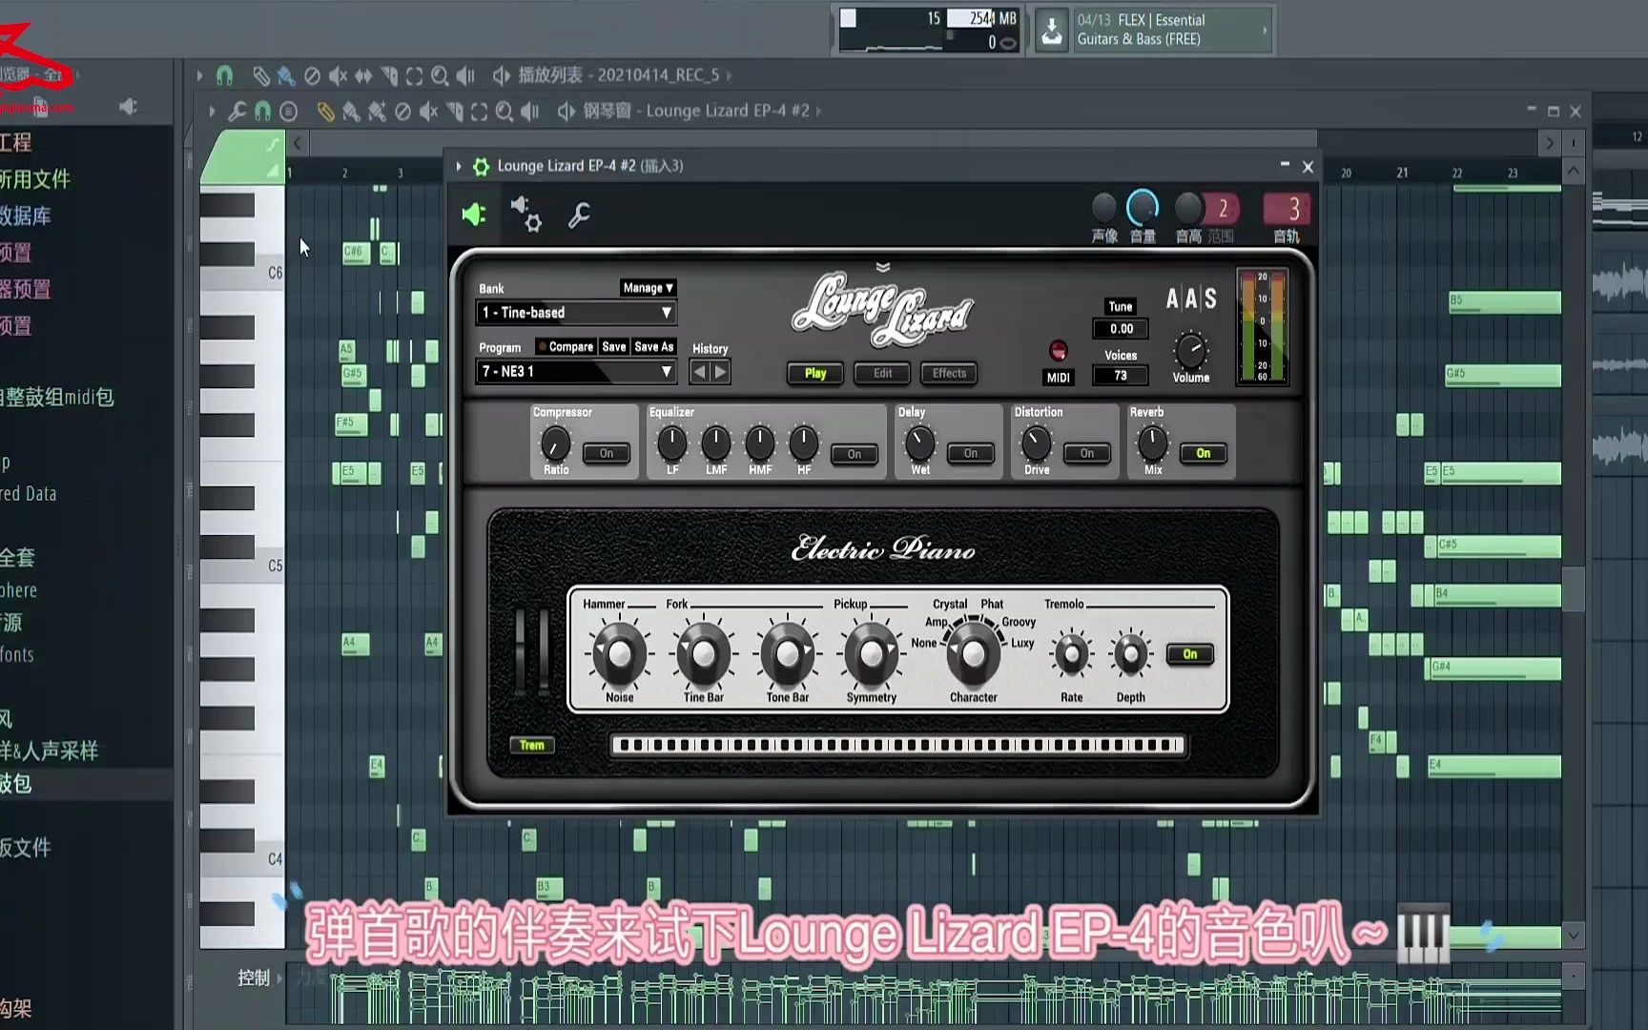
Task: Switch to the Effects view
Action: coord(950,373)
